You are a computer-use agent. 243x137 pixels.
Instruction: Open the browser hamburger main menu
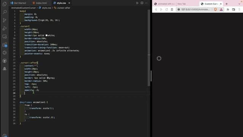point(239,10)
